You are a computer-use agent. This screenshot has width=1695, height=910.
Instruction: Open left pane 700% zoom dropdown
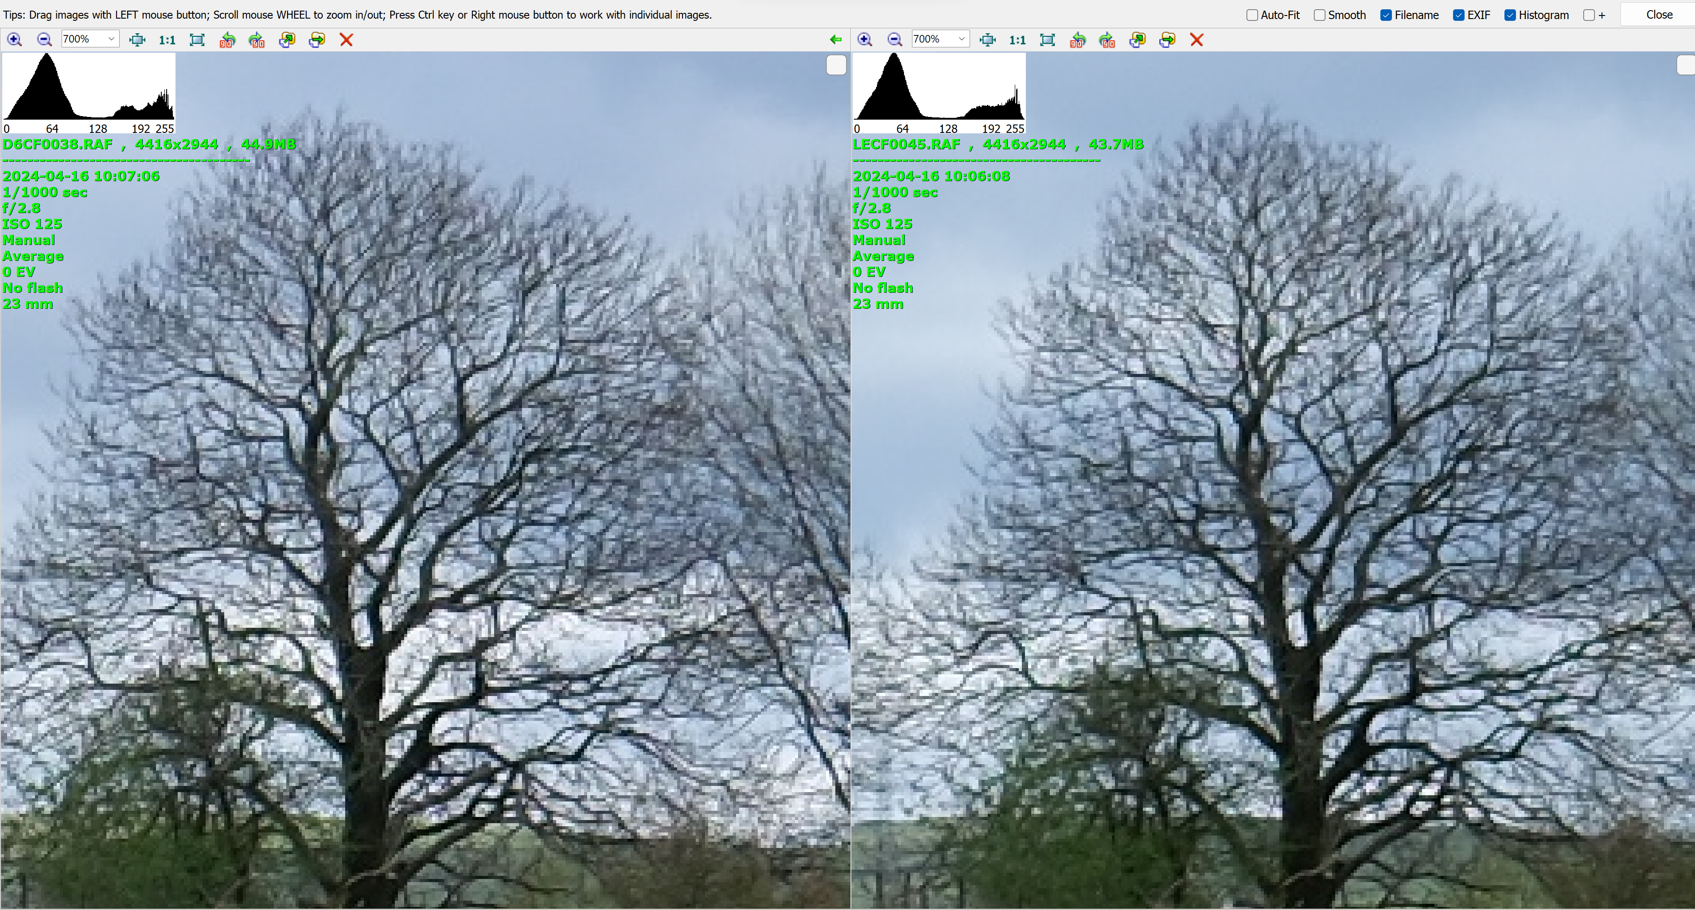111,39
